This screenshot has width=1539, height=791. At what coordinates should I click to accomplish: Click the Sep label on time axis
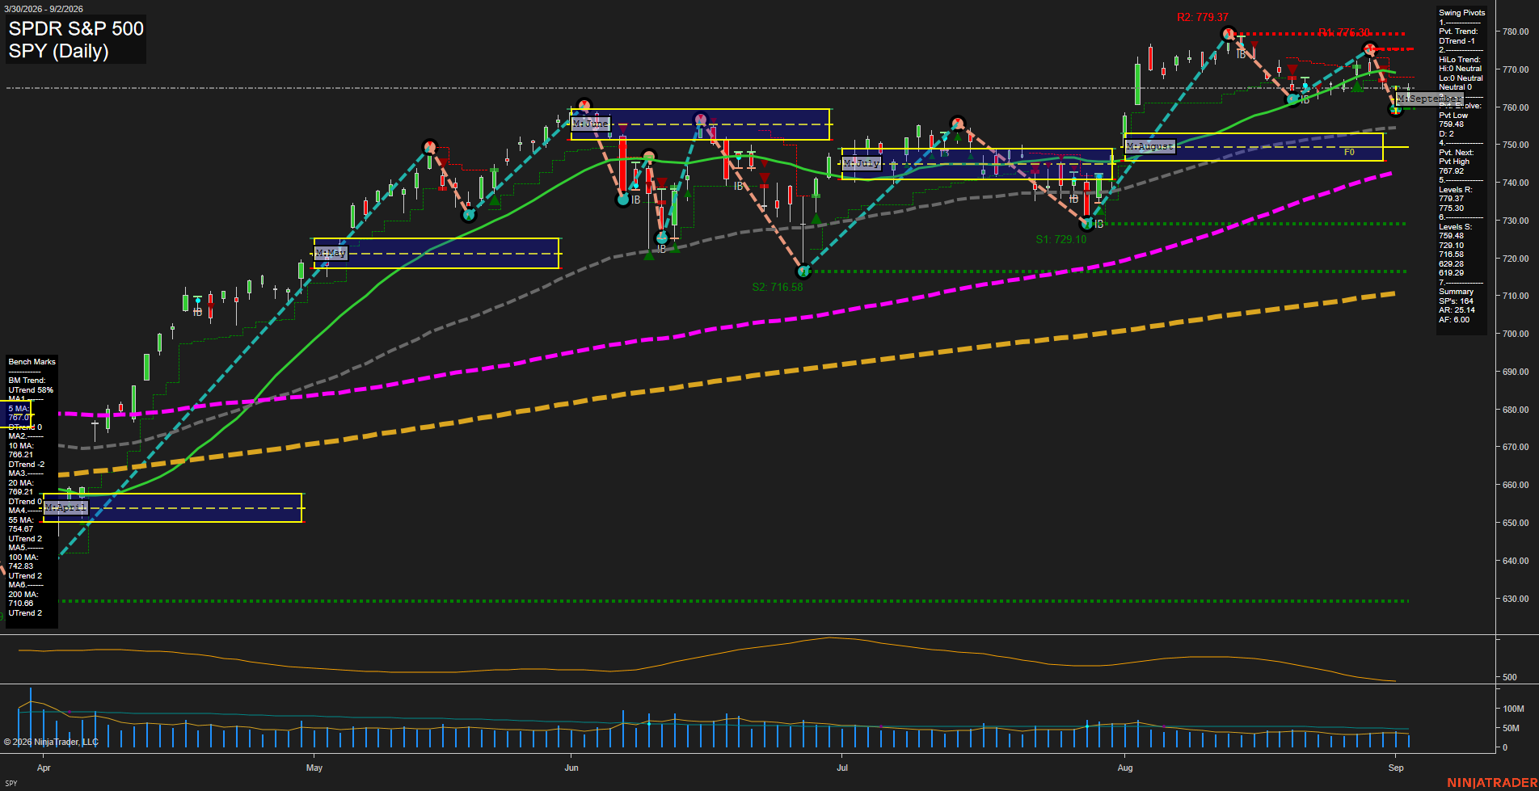pos(1396,768)
